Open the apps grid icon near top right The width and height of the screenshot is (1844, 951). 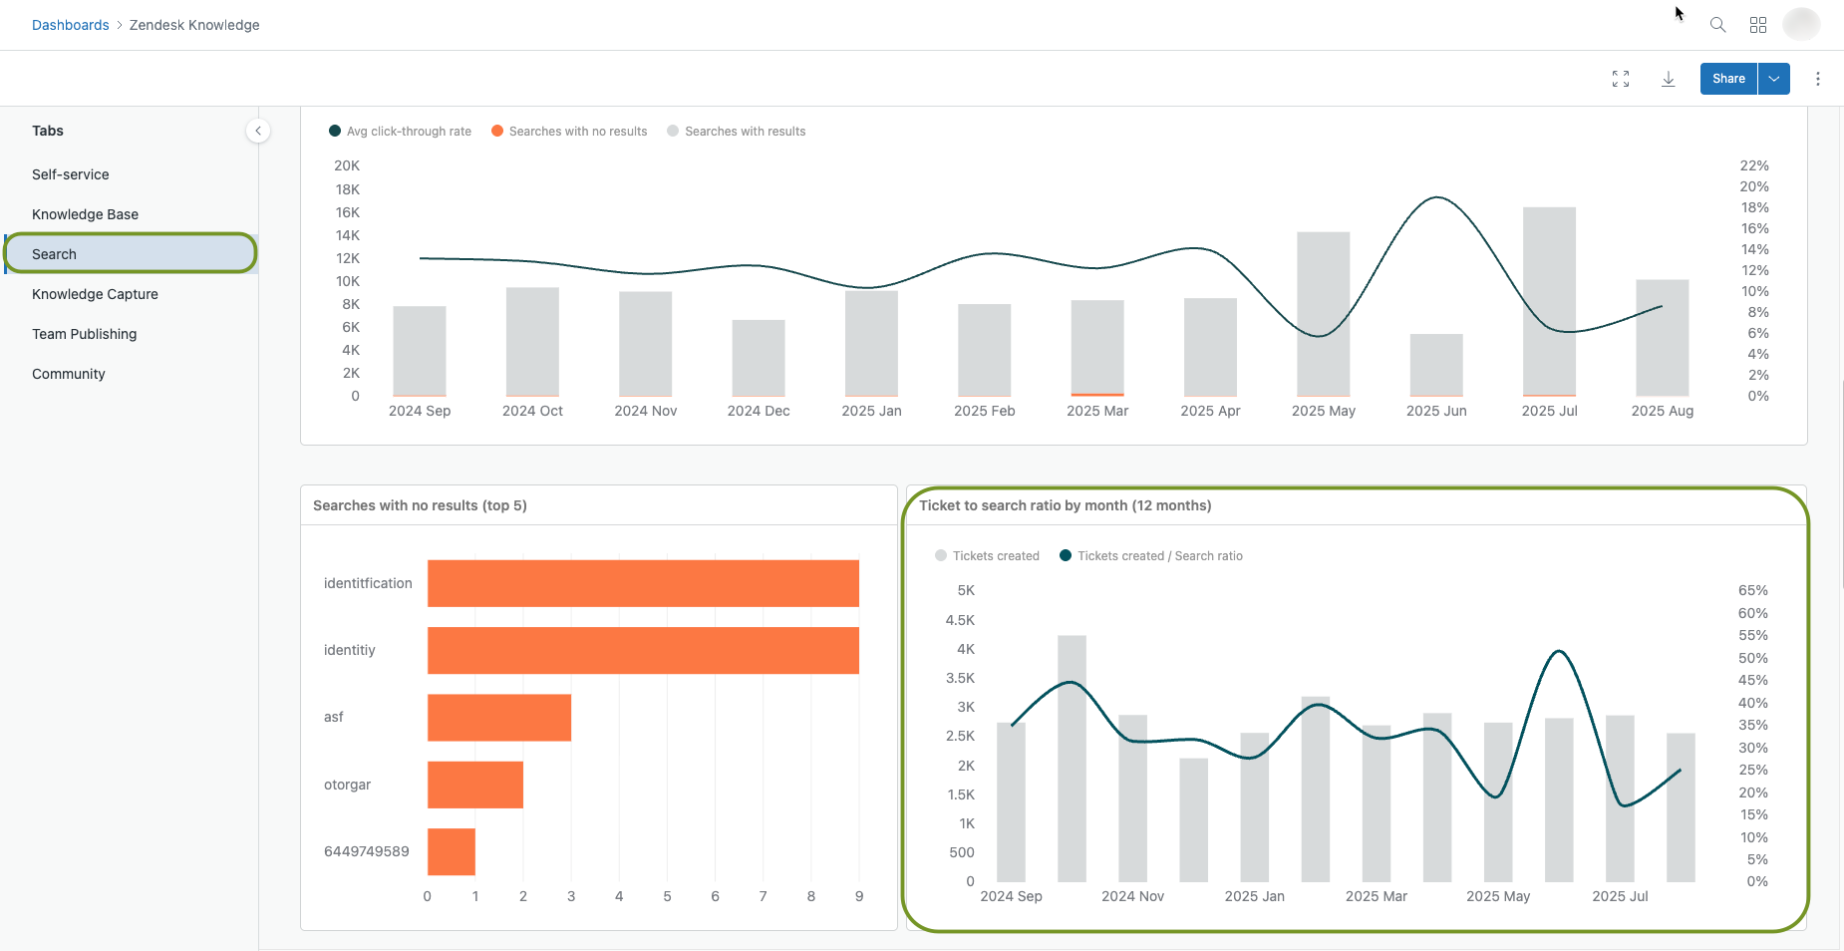coord(1757,24)
